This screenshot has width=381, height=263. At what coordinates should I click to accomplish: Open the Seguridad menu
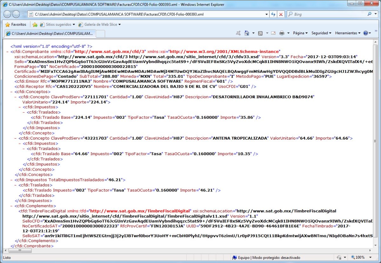[x=321, y=33]
